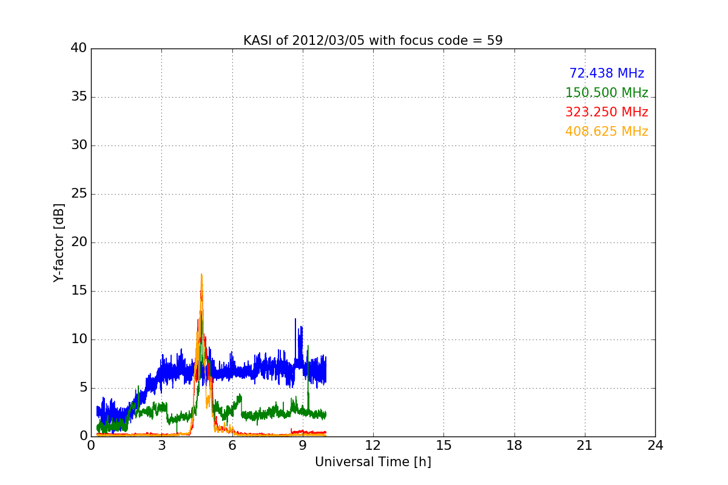Click the y-axis tick label 10
Viewport: 728px width, 485px height.
coord(79,339)
